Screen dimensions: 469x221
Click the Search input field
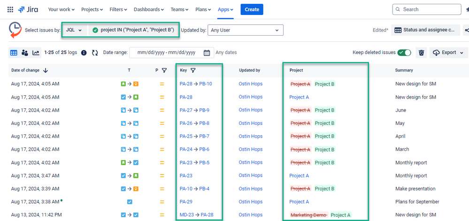pyautogui.click(x=427, y=9)
